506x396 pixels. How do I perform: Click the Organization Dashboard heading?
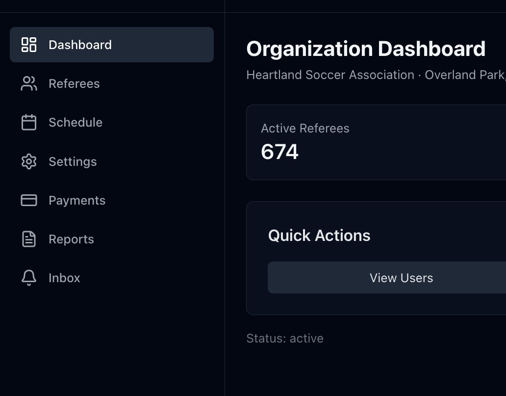(366, 49)
